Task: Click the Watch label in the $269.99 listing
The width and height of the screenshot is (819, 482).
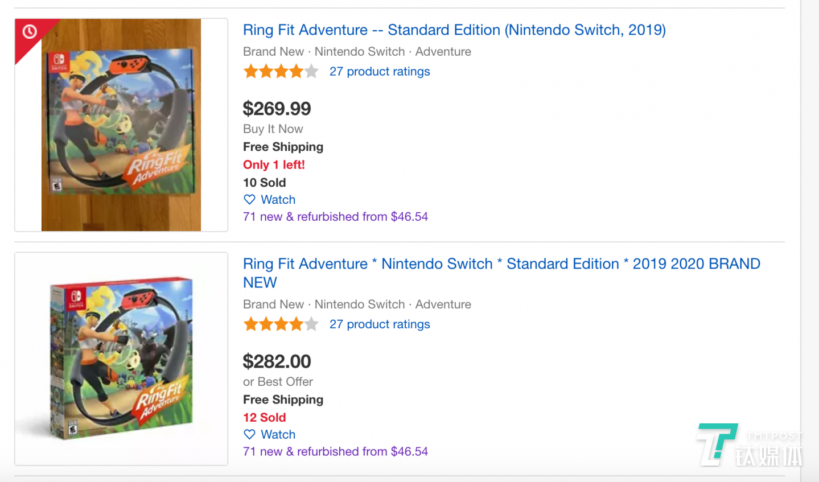Action: coord(278,200)
